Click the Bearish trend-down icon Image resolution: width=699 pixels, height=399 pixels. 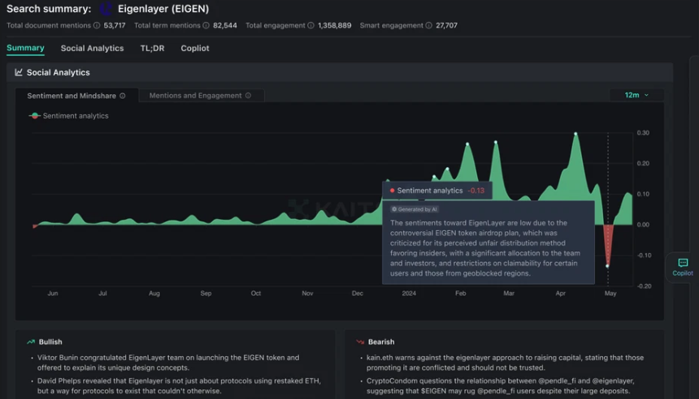(360, 341)
